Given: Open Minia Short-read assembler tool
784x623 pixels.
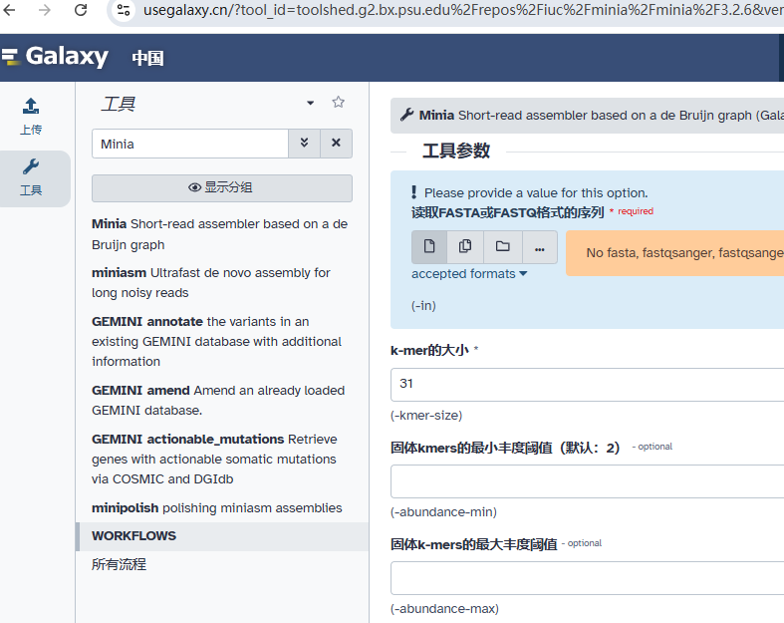Looking at the screenshot, I should 220,234.
